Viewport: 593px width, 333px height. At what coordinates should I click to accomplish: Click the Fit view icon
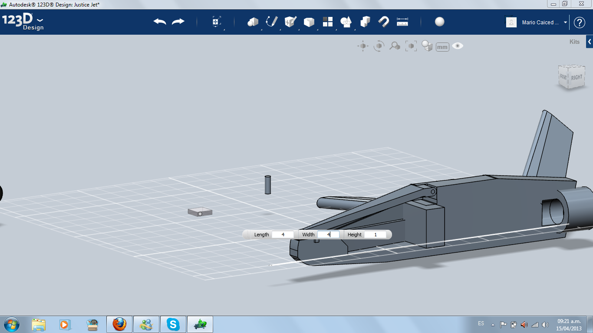pyautogui.click(x=411, y=46)
